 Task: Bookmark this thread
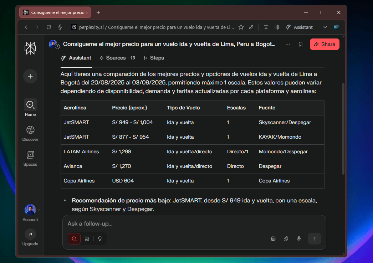(301, 44)
